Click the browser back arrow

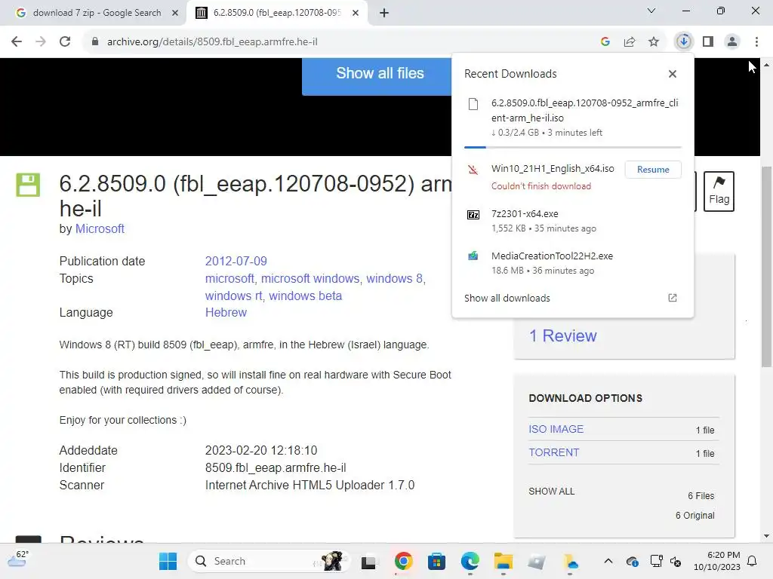pyautogui.click(x=17, y=42)
